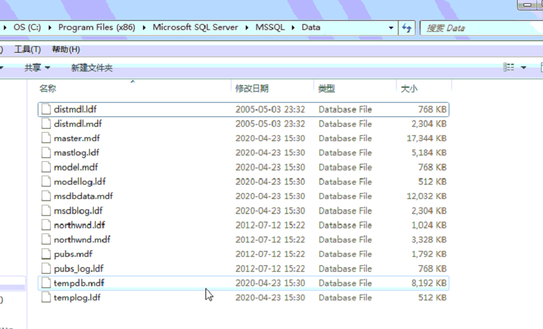Expand subfolders arrow after OS (C:)

click(50, 27)
